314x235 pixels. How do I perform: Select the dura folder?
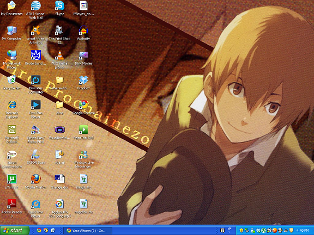pyautogui.click(x=59, y=104)
